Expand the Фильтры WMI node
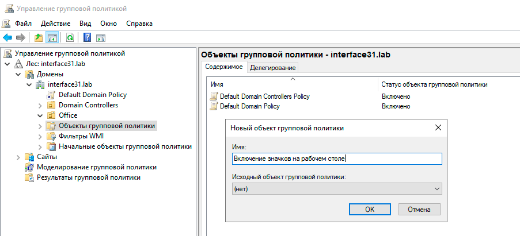This screenshot has width=520, height=236. 40,136
